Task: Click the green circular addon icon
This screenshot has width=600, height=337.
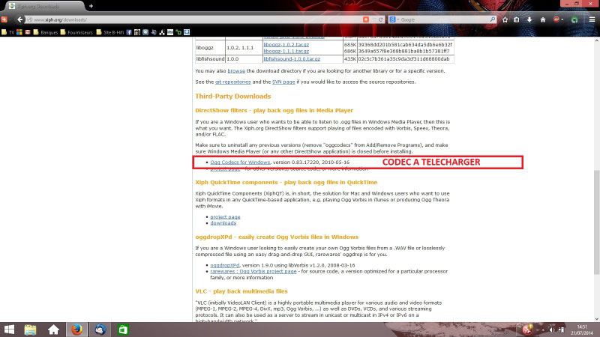Action: [574, 20]
